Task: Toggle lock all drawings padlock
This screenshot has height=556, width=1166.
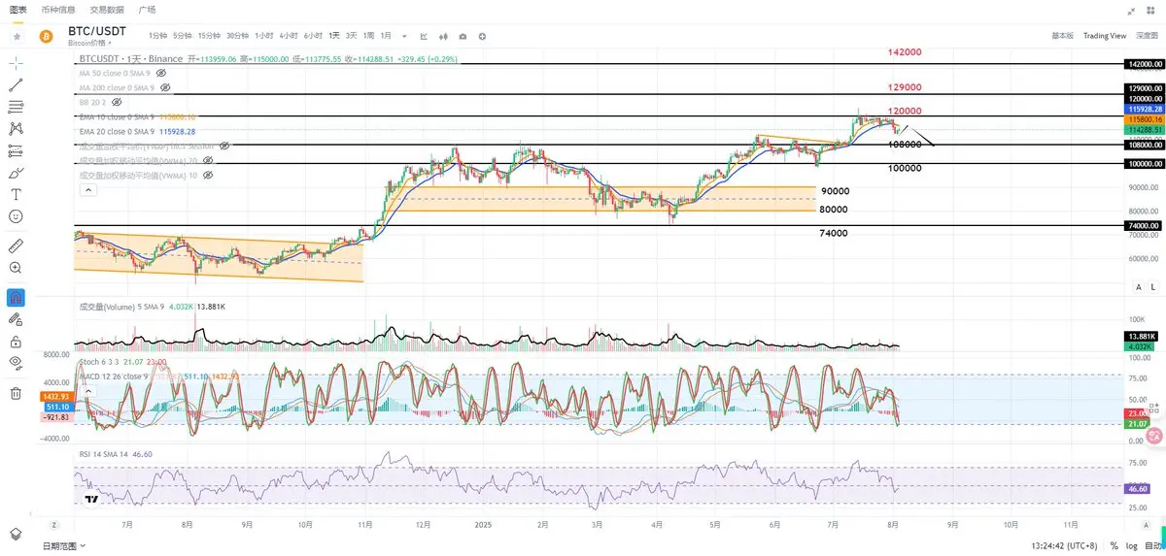Action: click(16, 342)
